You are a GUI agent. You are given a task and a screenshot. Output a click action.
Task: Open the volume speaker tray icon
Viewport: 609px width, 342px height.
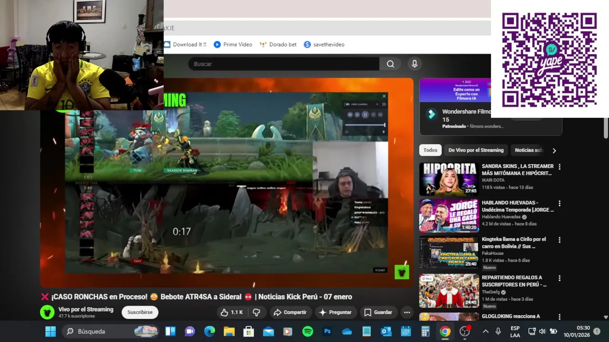pos(542,332)
